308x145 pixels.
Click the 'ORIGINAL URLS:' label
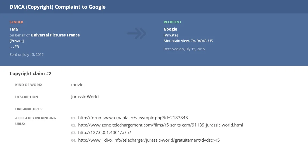pyautogui.click(x=29, y=109)
